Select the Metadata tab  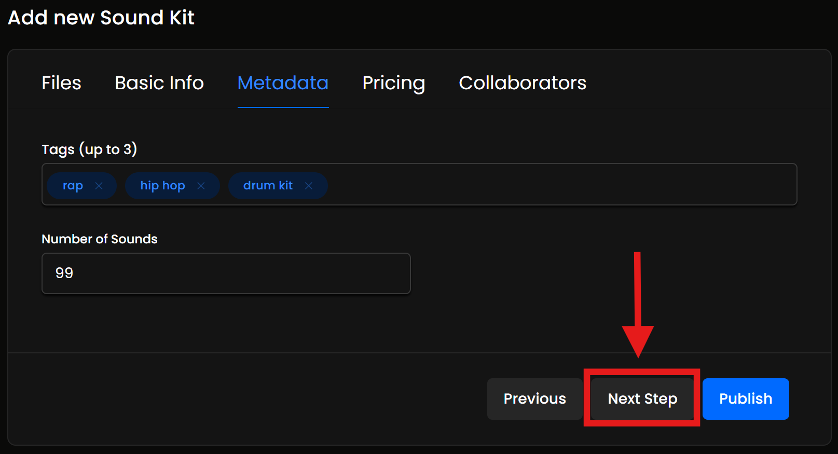pyautogui.click(x=283, y=83)
